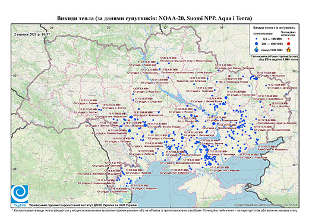Click the Український гідрометеорологічний інститут footer text
Screen dimensions: 309x219
tap(83, 205)
